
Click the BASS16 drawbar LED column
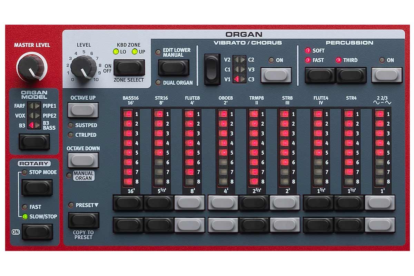tap(128, 147)
